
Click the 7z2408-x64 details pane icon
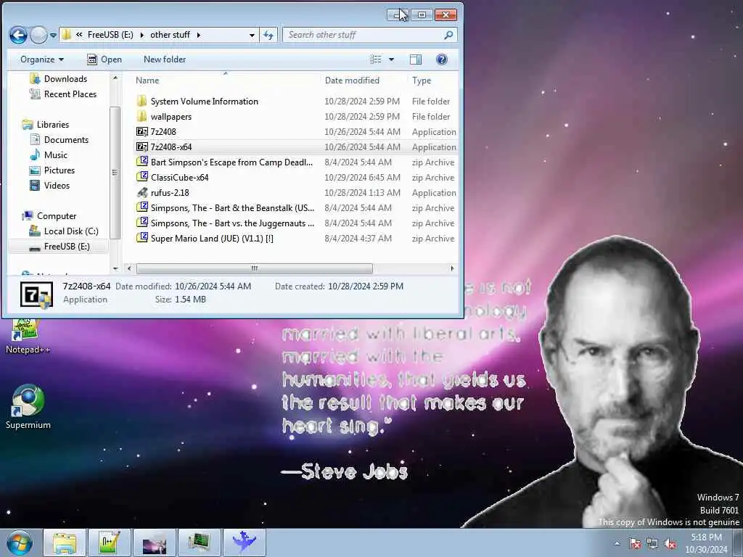[x=36, y=294]
